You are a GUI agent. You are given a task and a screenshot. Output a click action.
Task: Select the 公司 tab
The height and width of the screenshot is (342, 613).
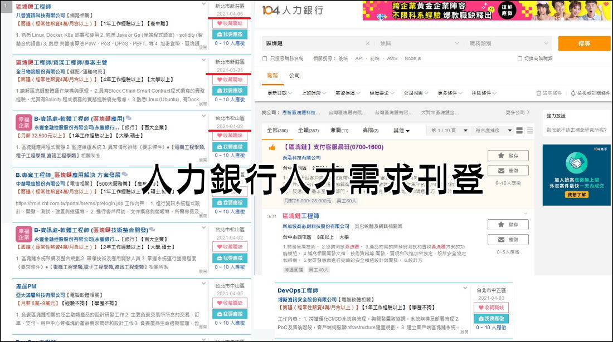coord(294,76)
